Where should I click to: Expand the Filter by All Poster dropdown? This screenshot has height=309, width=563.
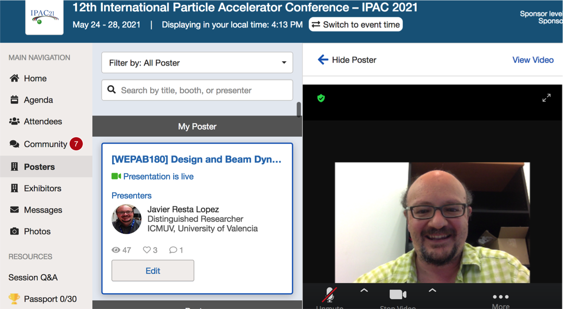pos(197,63)
